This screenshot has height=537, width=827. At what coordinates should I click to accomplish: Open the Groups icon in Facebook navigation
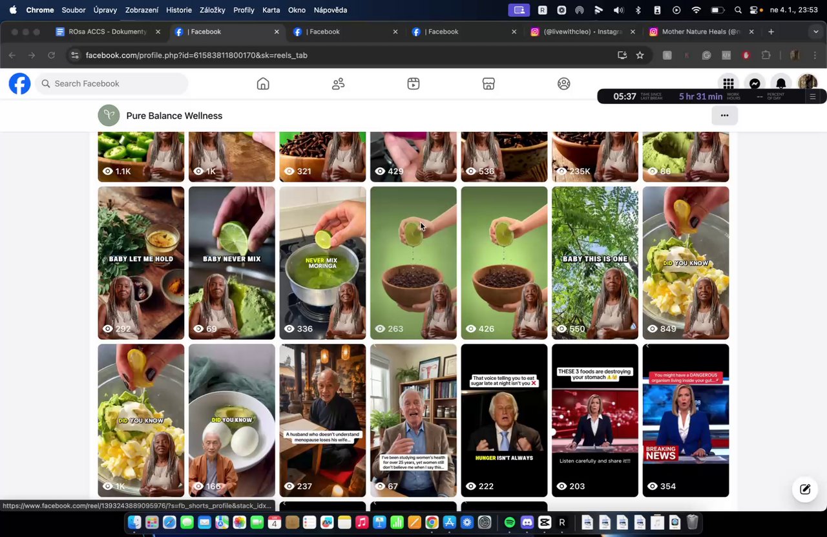pyautogui.click(x=564, y=83)
